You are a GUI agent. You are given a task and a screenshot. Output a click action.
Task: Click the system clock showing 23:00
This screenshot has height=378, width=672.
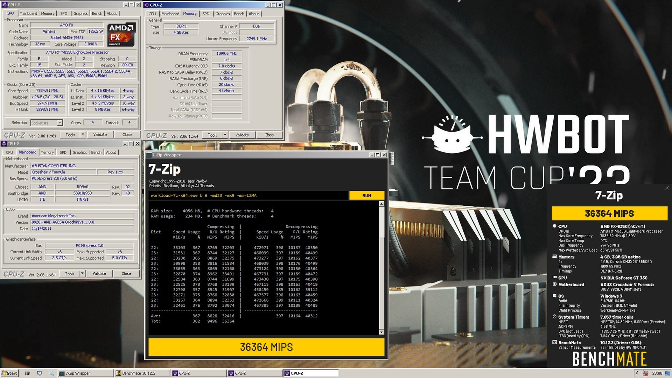tap(657, 373)
